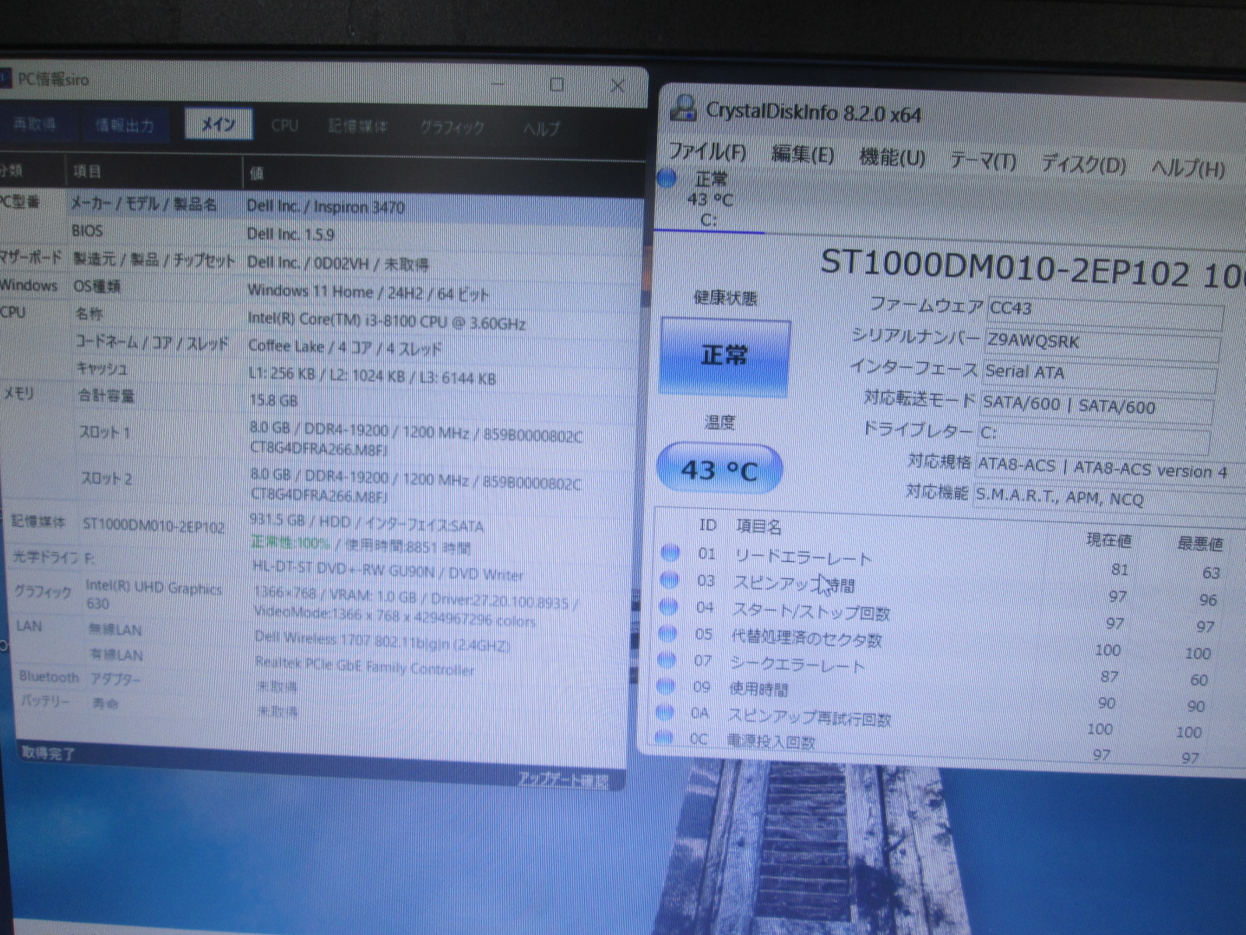Screen dimensions: 1246x935
Task: Click status dot for シークエラーレート row
Action: coord(666,659)
